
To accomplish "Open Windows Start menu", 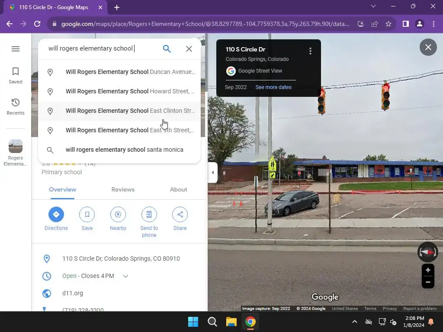I will (x=193, y=322).
